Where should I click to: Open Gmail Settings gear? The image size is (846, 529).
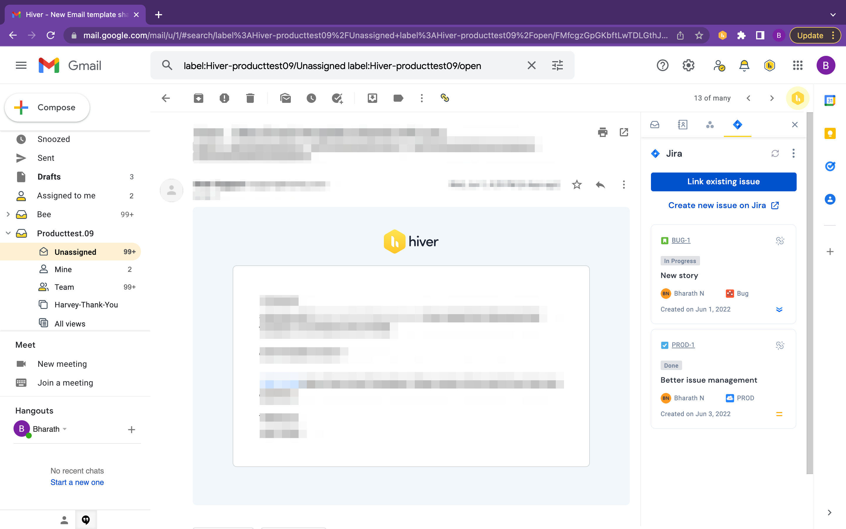[x=688, y=66]
